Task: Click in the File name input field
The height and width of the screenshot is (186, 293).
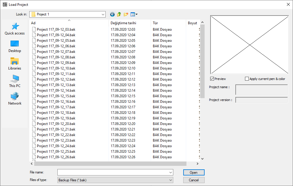Action: (113, 173)
